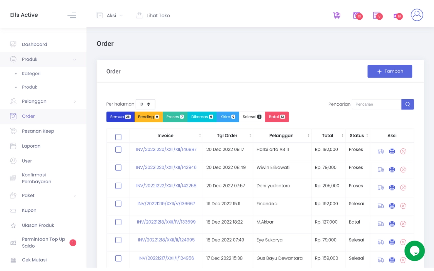Viewport: 434px width, 271px height.
Task: Filter orders by the Selesai tab
Action: (x=252, y=117)
